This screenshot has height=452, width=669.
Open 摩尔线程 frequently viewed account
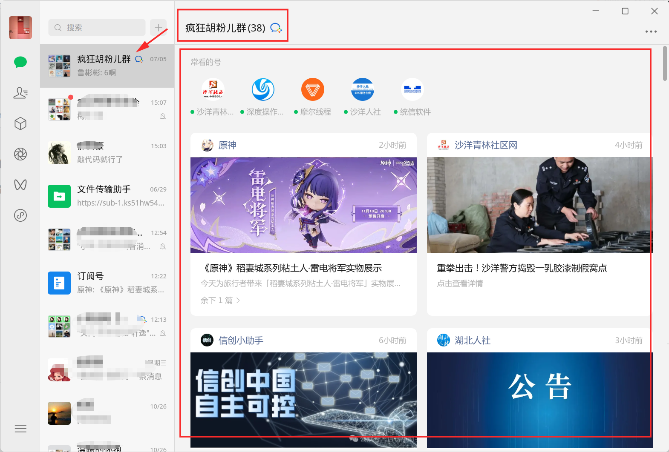pyautogui.click(x=313, y=97)
